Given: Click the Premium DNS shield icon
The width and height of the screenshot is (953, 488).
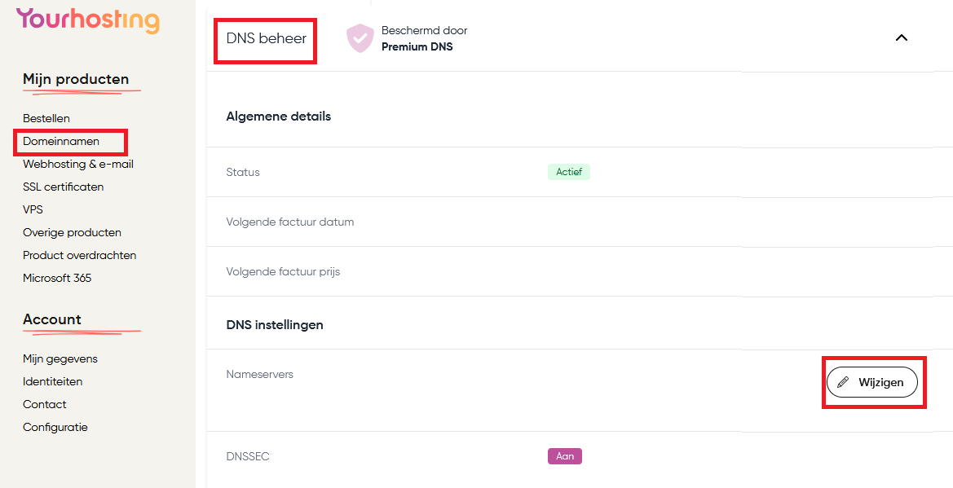Looking at the screenshot, I should click(x=360, y=38).
